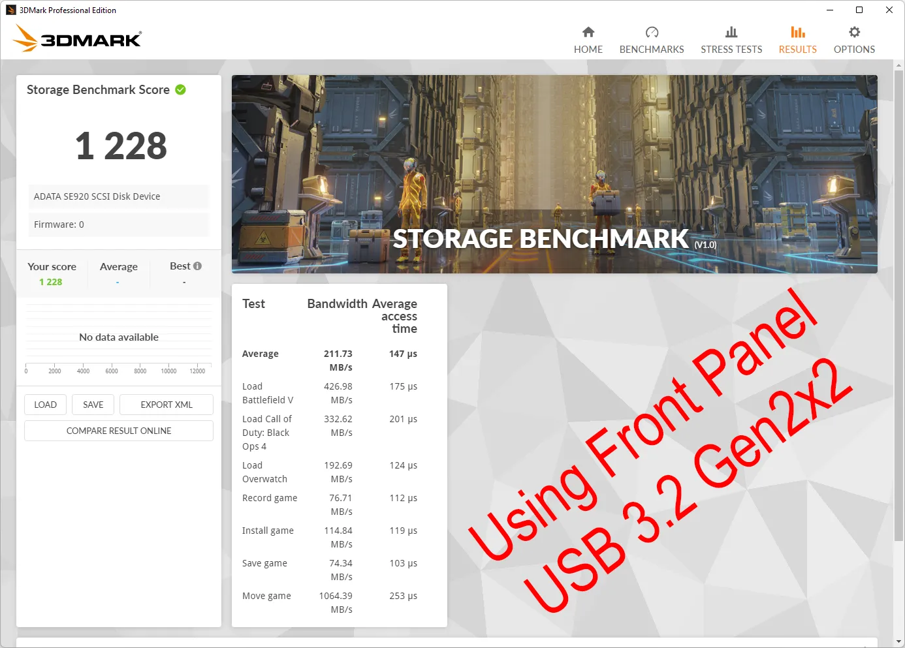Click the 74.34 MB/s bandwidth value
This screenshot has height=648, width=905.
[341, 570]
